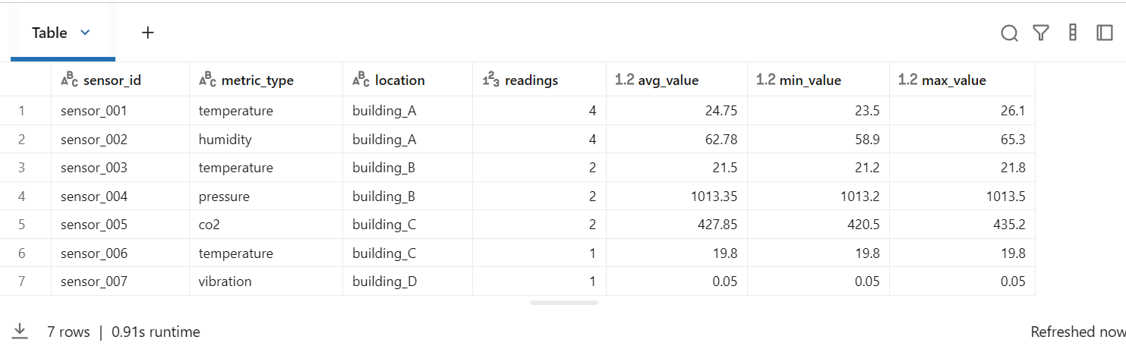This screenshot has width=1126, height=346.
Task: Click the location column header
Action: 399,80
